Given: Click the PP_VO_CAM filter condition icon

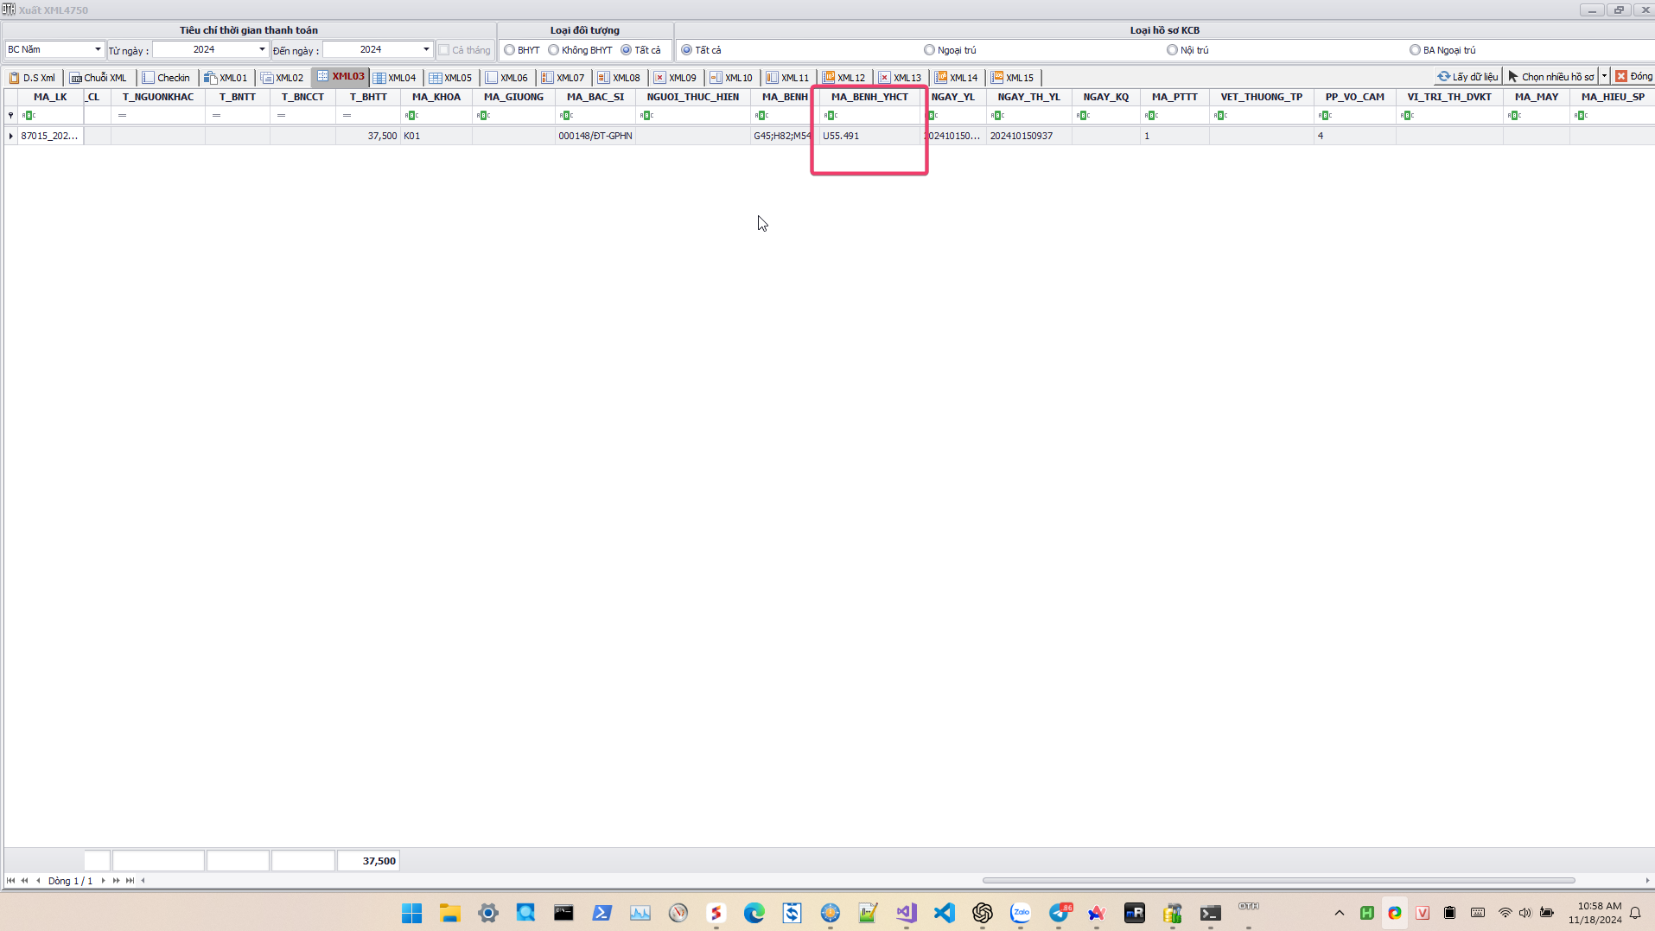Looking at the screenshot, I should click(1325, 115).
